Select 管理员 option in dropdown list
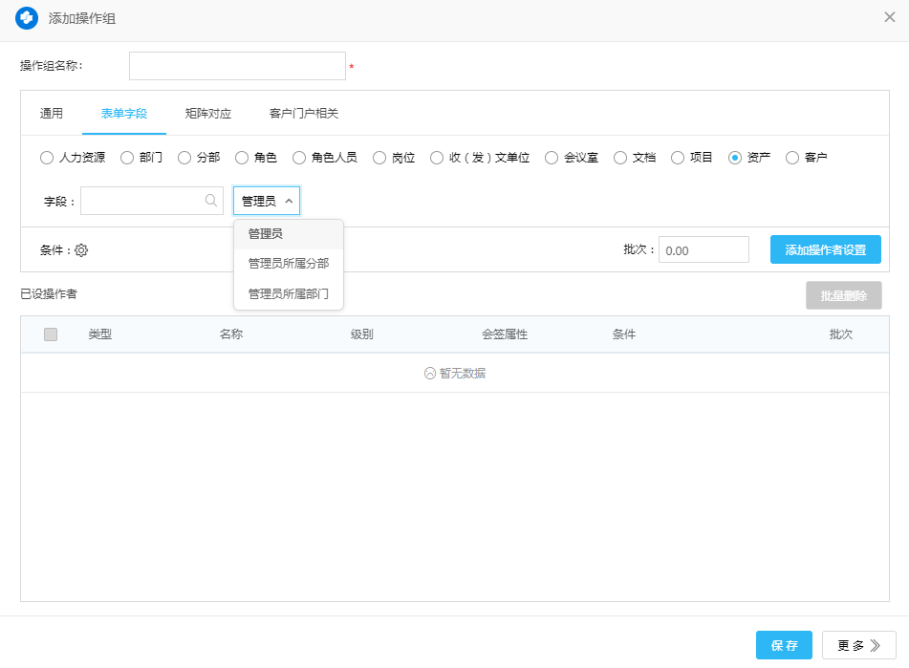The image size is (909, 668). pyautogui.click(x=266, y=233)
